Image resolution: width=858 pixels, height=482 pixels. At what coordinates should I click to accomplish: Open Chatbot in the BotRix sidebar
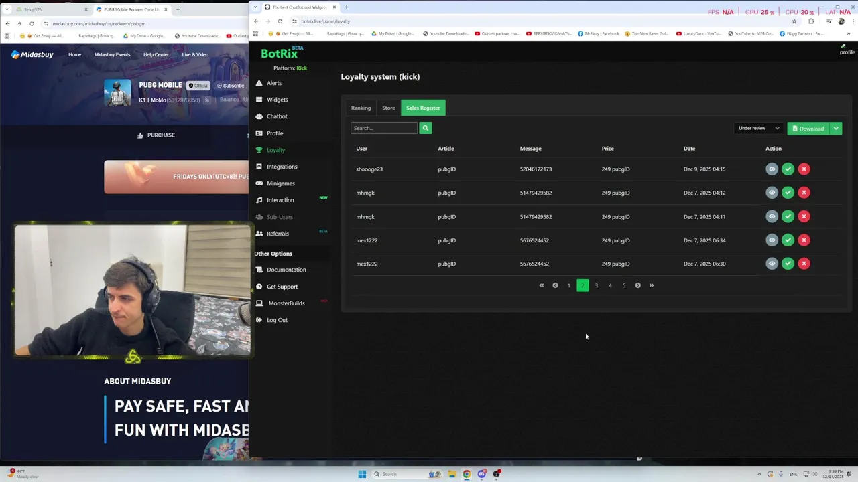coord(277,116)
